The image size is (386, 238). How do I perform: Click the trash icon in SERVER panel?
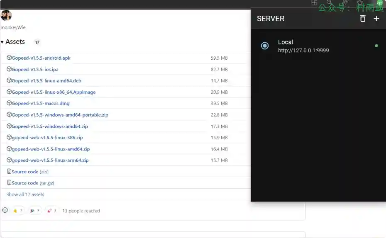(363, 19)
